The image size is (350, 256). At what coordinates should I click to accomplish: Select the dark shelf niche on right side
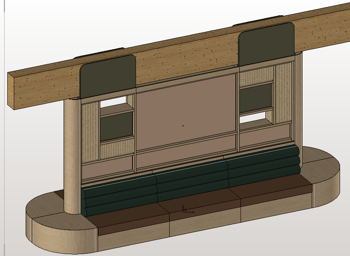coord(256,97)
